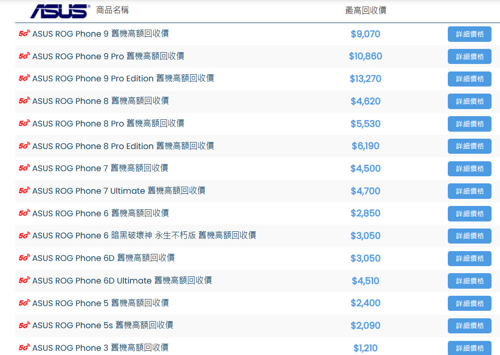Open 詳細價格 for ROG Phone 5
Viewport: 500px width, 355px height.
469,303
